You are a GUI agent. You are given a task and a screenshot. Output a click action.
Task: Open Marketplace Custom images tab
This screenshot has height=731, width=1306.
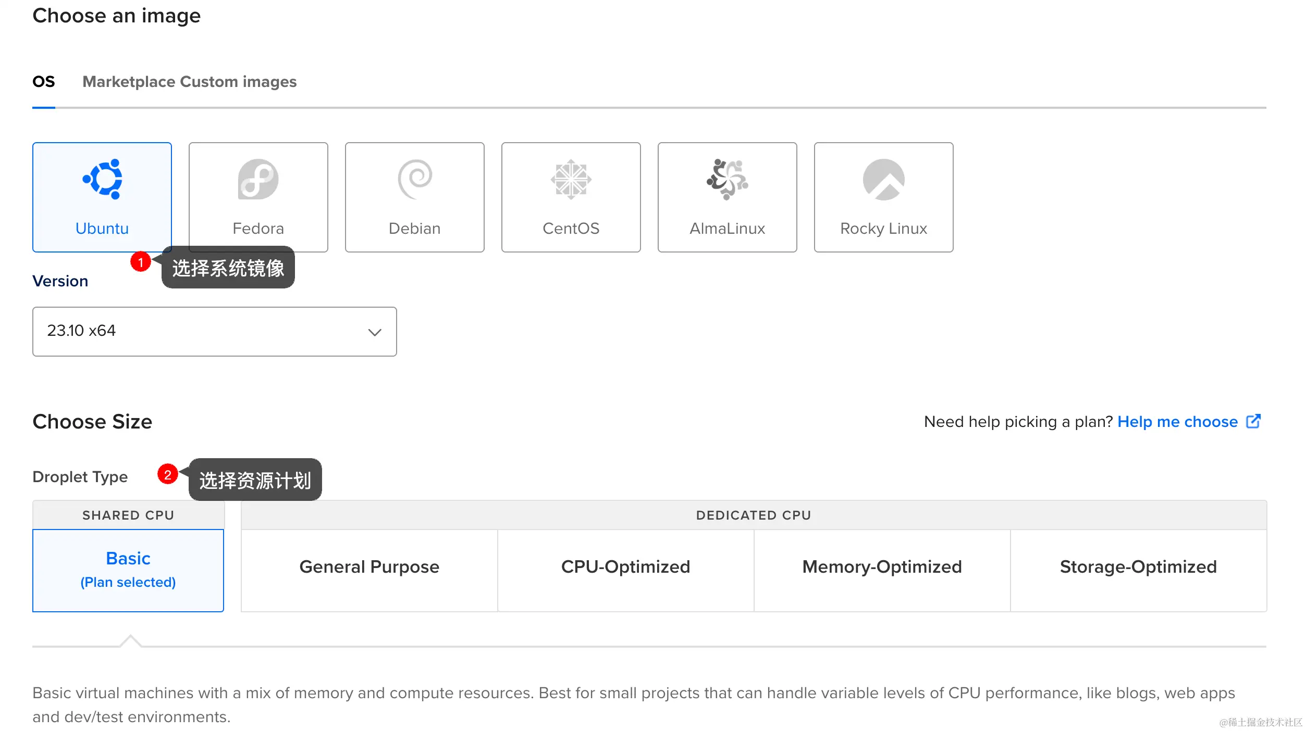(x=190, y=82)
